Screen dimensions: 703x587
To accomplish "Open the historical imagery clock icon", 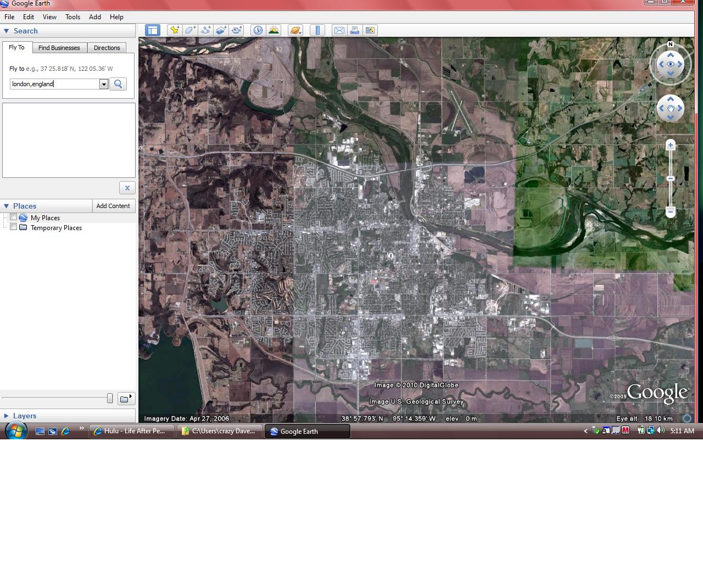I will pos(258,30).
